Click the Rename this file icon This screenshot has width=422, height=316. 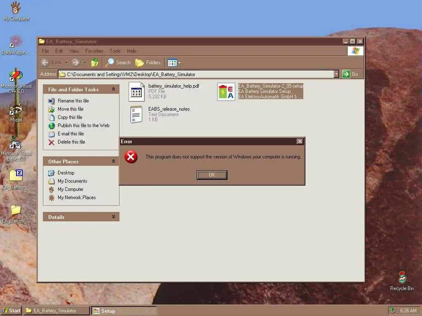coord(52,101)
